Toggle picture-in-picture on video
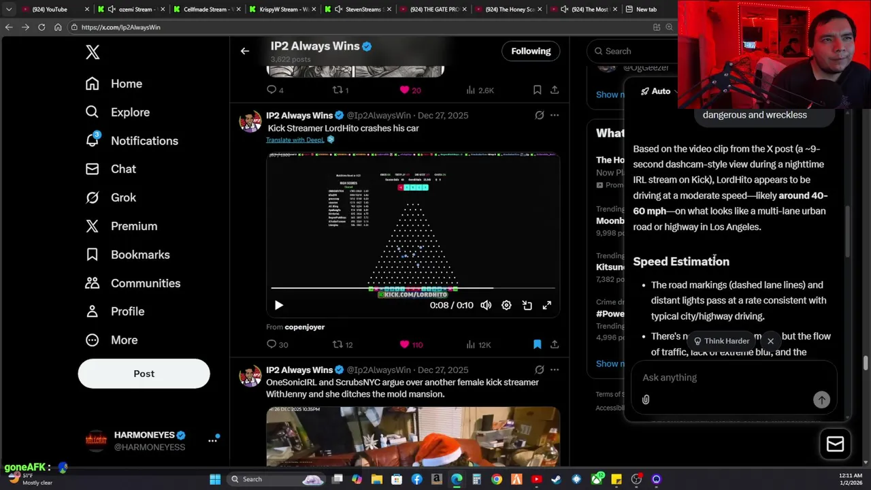 tap(527, 306)
